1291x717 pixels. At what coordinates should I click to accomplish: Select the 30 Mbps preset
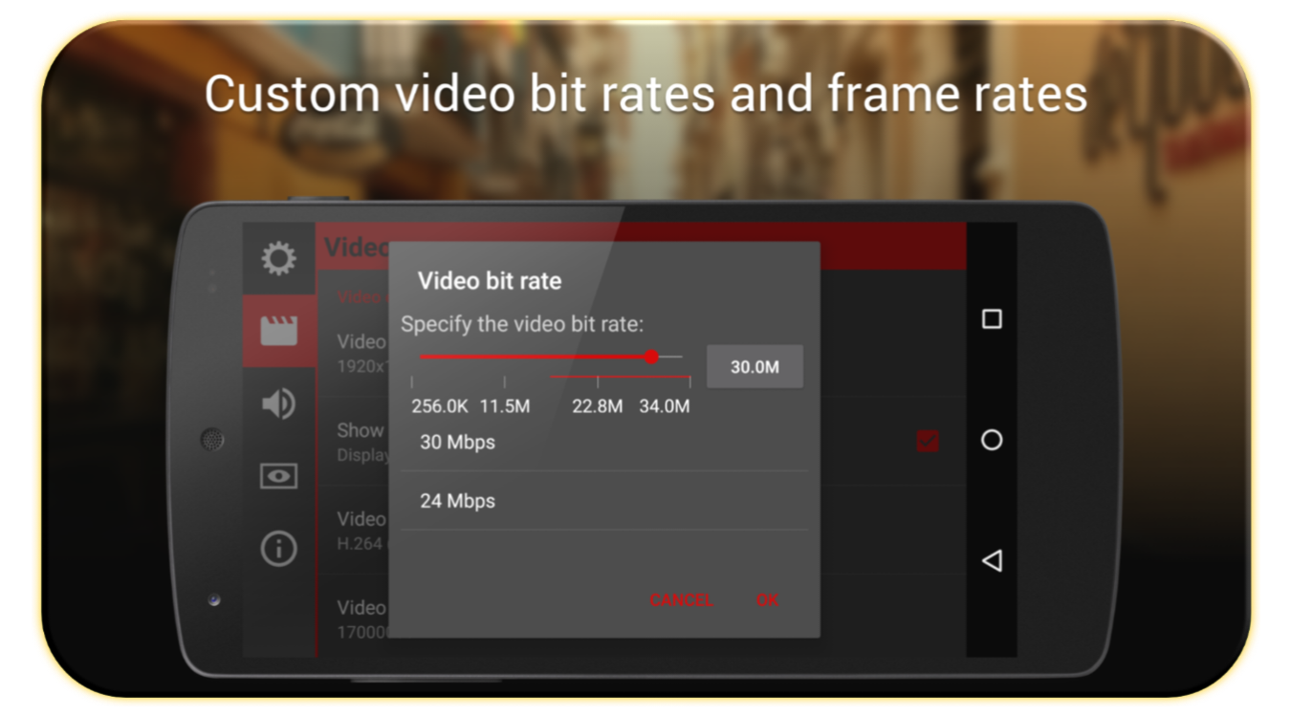pos(604,443)
